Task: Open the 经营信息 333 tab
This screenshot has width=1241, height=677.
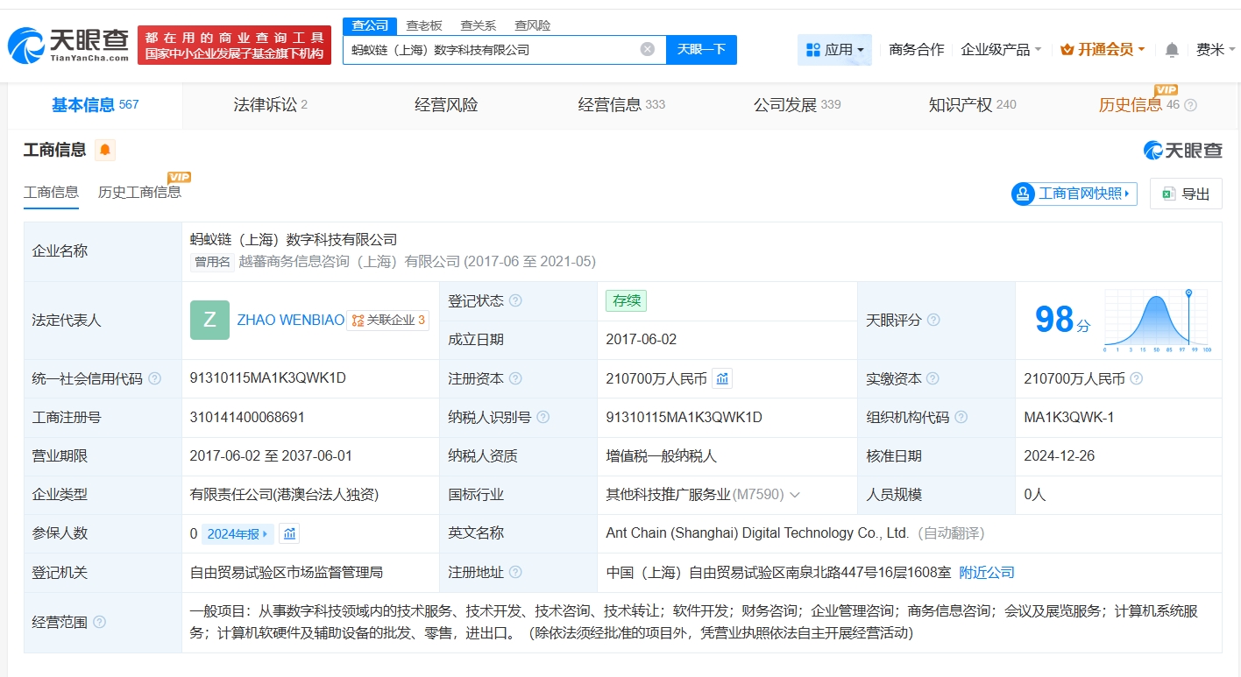Action: point(621,105)
